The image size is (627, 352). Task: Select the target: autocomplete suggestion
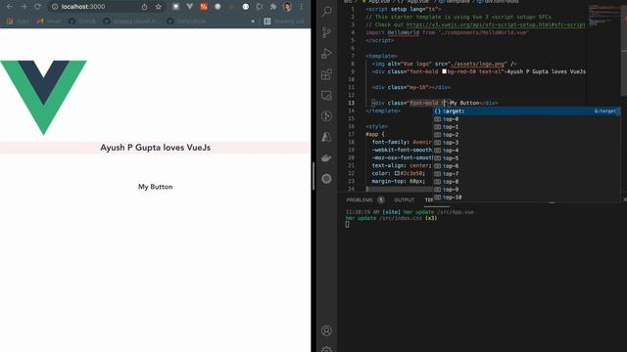click(x=527, y=111)
